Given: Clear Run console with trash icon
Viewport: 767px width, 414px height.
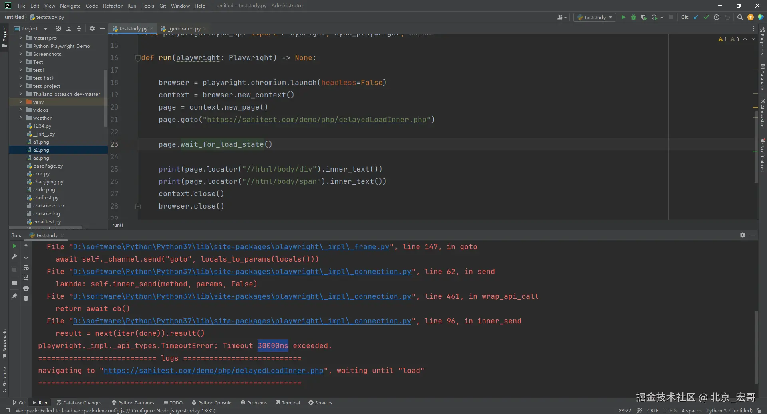Looking at the screenshot, I should click(26, 298).
